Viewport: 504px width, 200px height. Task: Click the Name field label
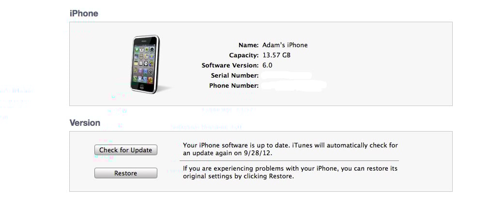247,45
